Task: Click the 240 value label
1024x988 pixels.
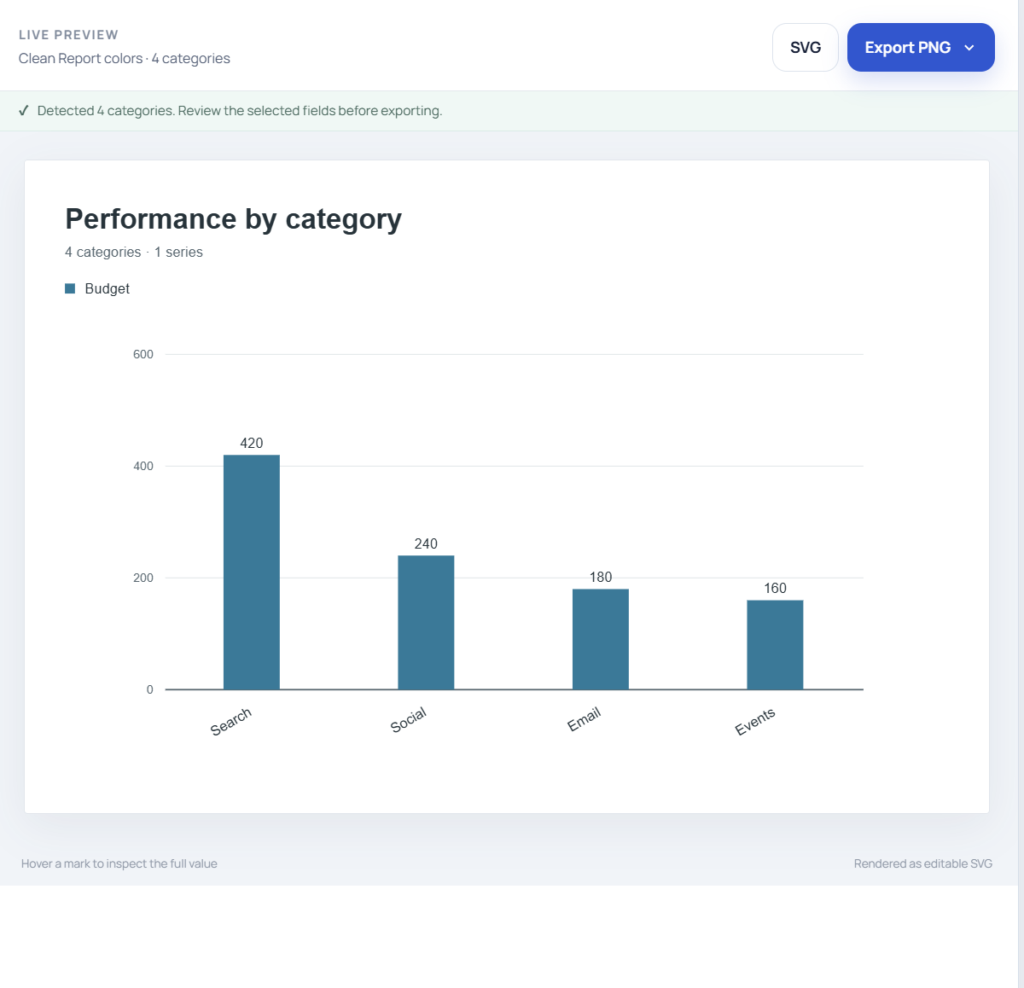Action: click(426, 543)
